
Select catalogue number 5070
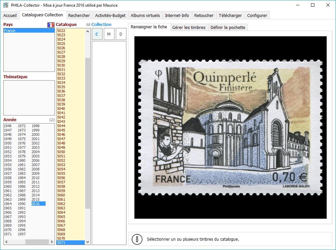(x=71, y=238)
